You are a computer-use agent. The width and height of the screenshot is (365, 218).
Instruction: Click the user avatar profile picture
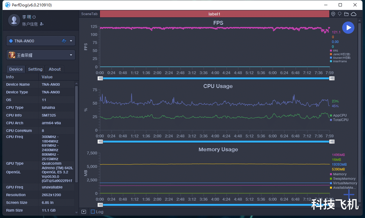[x=14, y=20]
